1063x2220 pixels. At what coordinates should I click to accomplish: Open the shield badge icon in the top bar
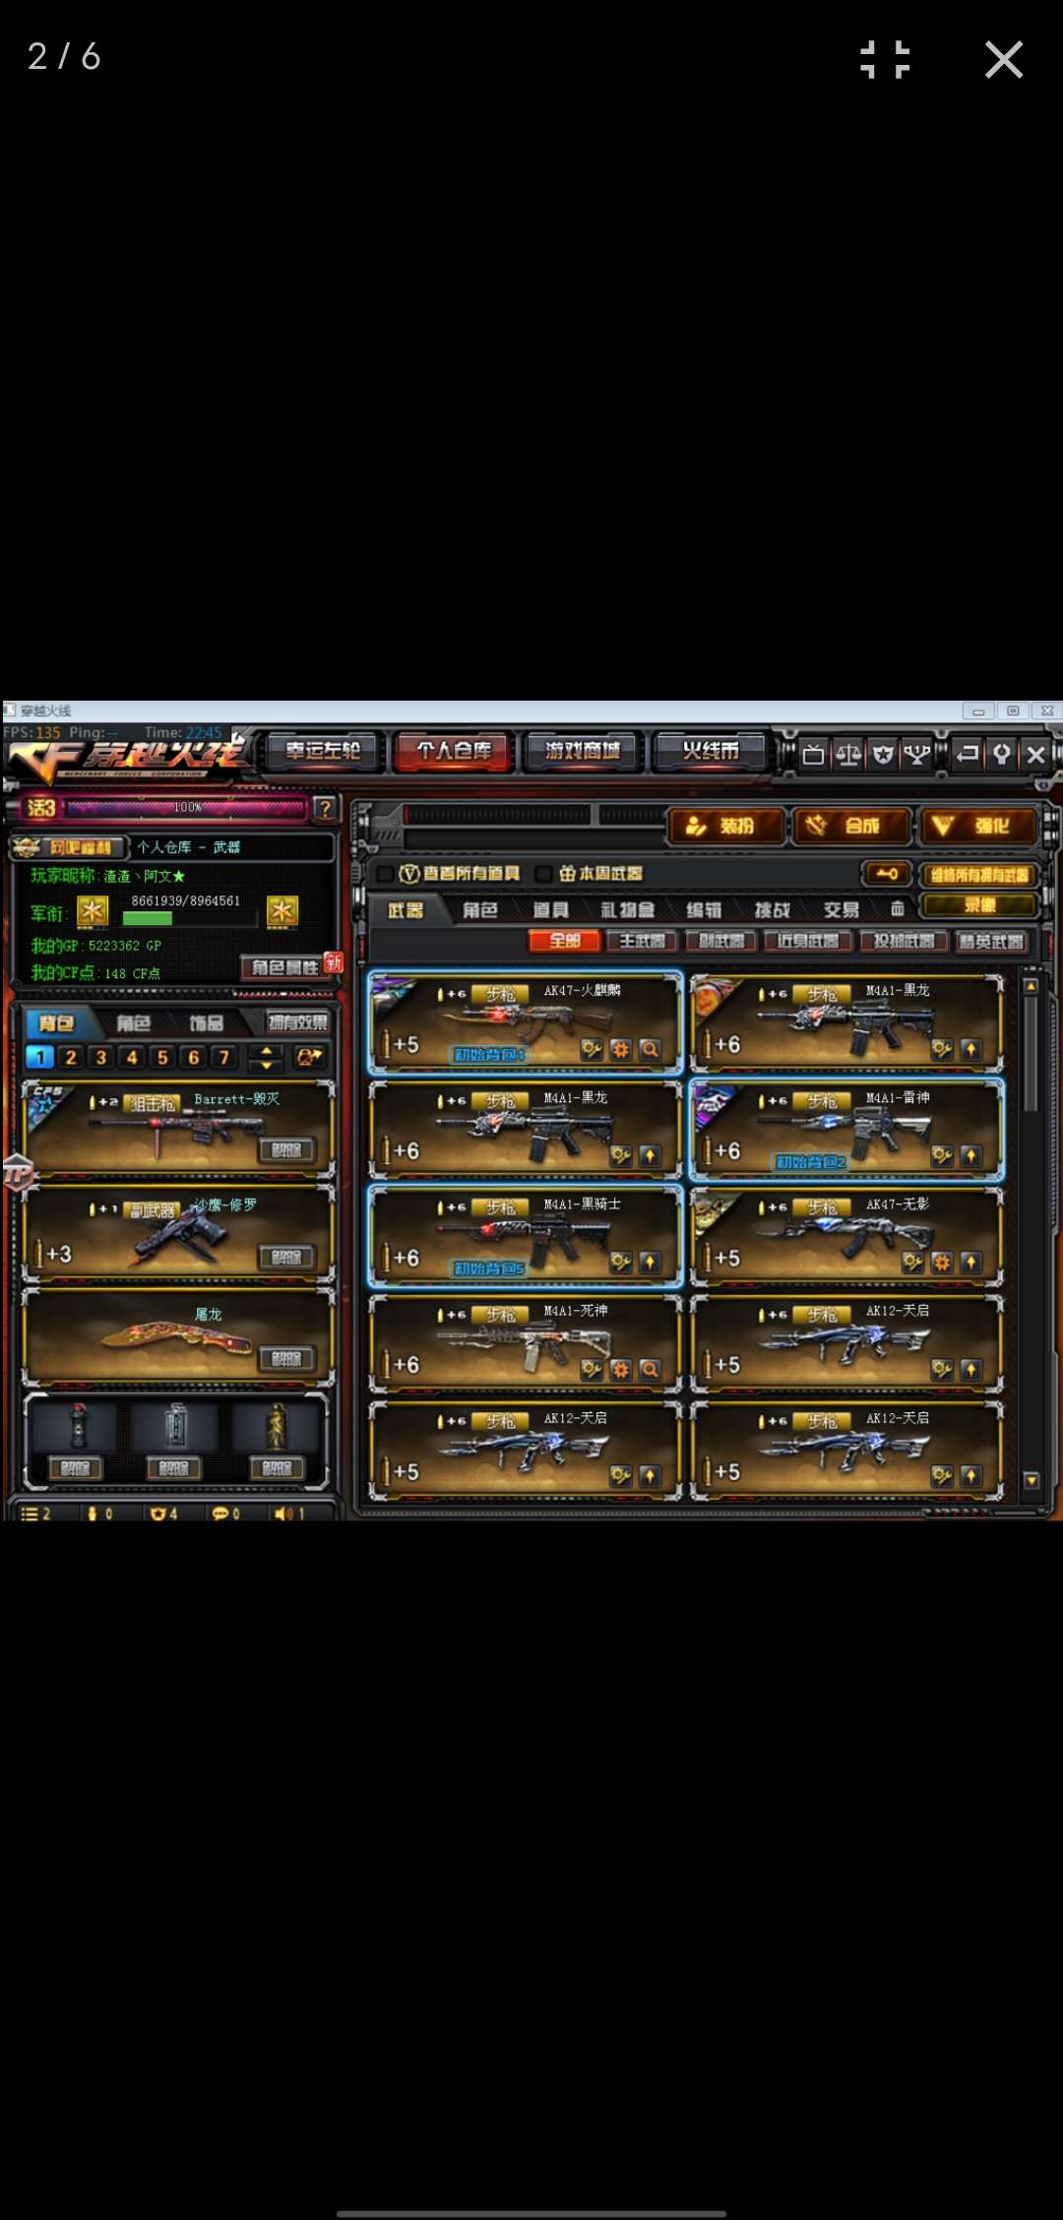(883, 755)
